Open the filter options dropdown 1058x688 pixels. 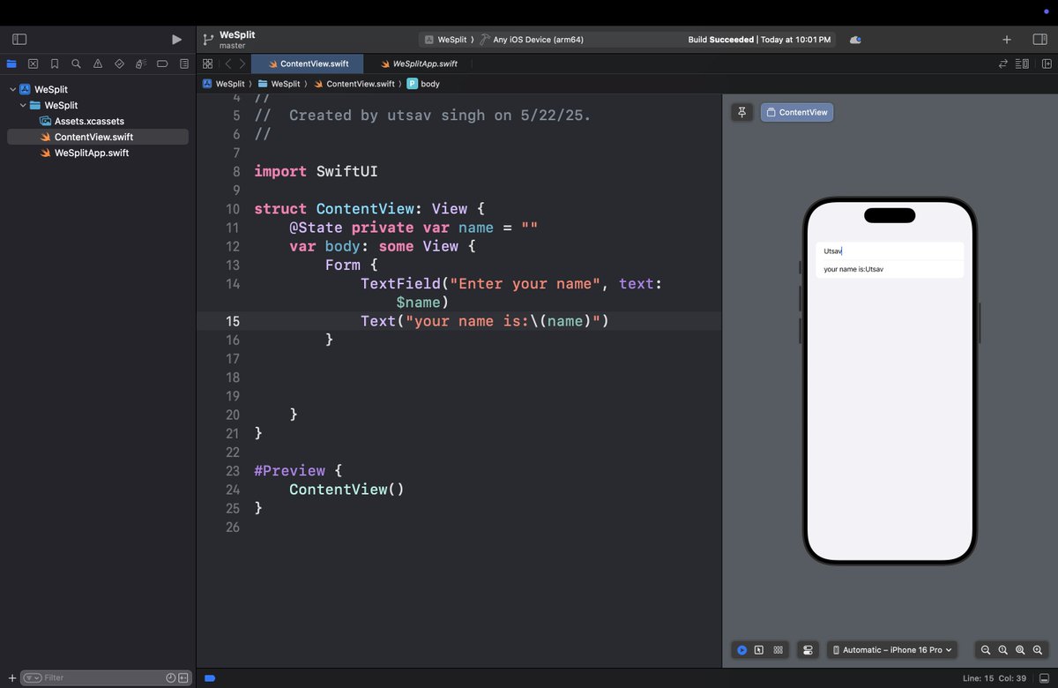point(33,677)
